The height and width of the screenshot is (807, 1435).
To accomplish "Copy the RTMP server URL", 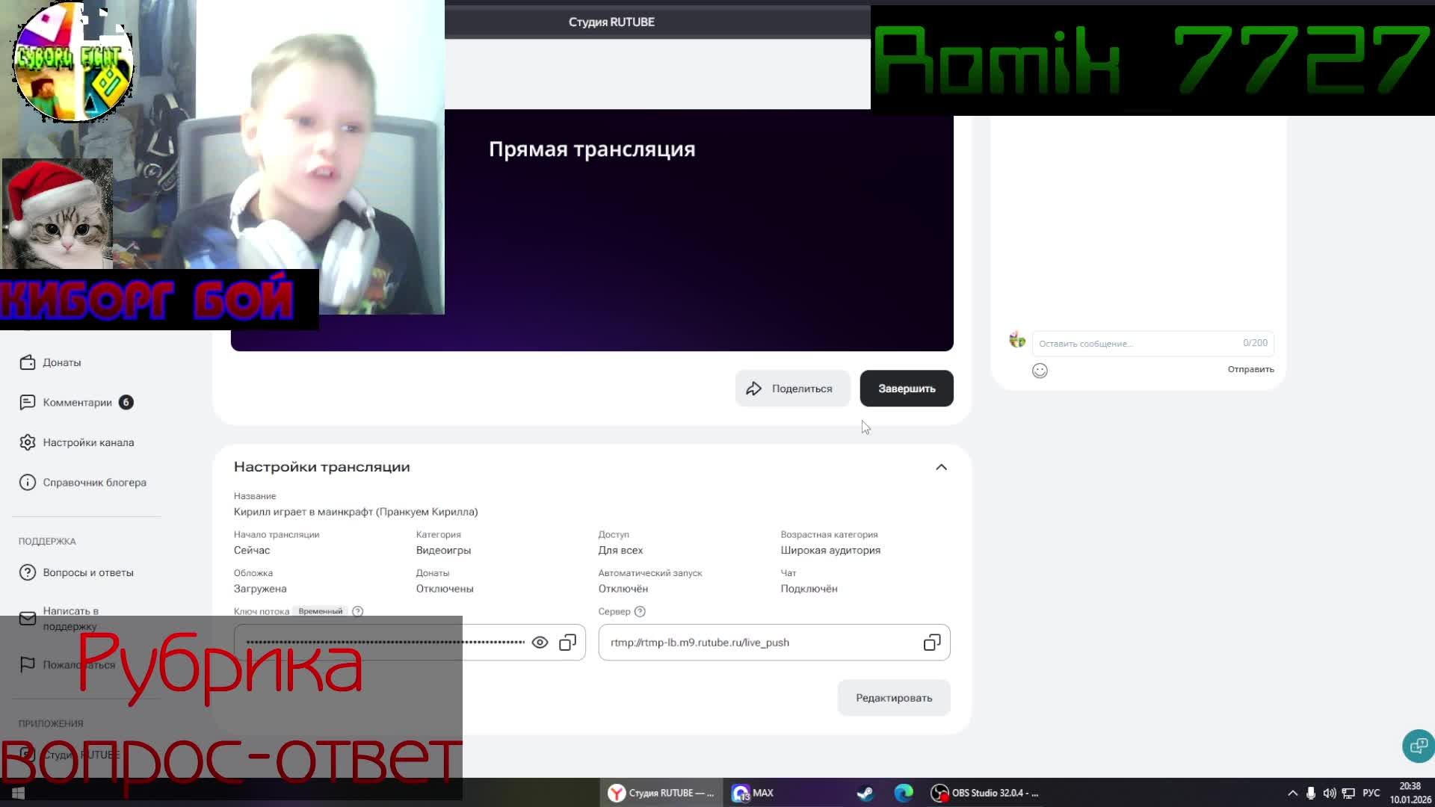I will (x=931, y=643).
